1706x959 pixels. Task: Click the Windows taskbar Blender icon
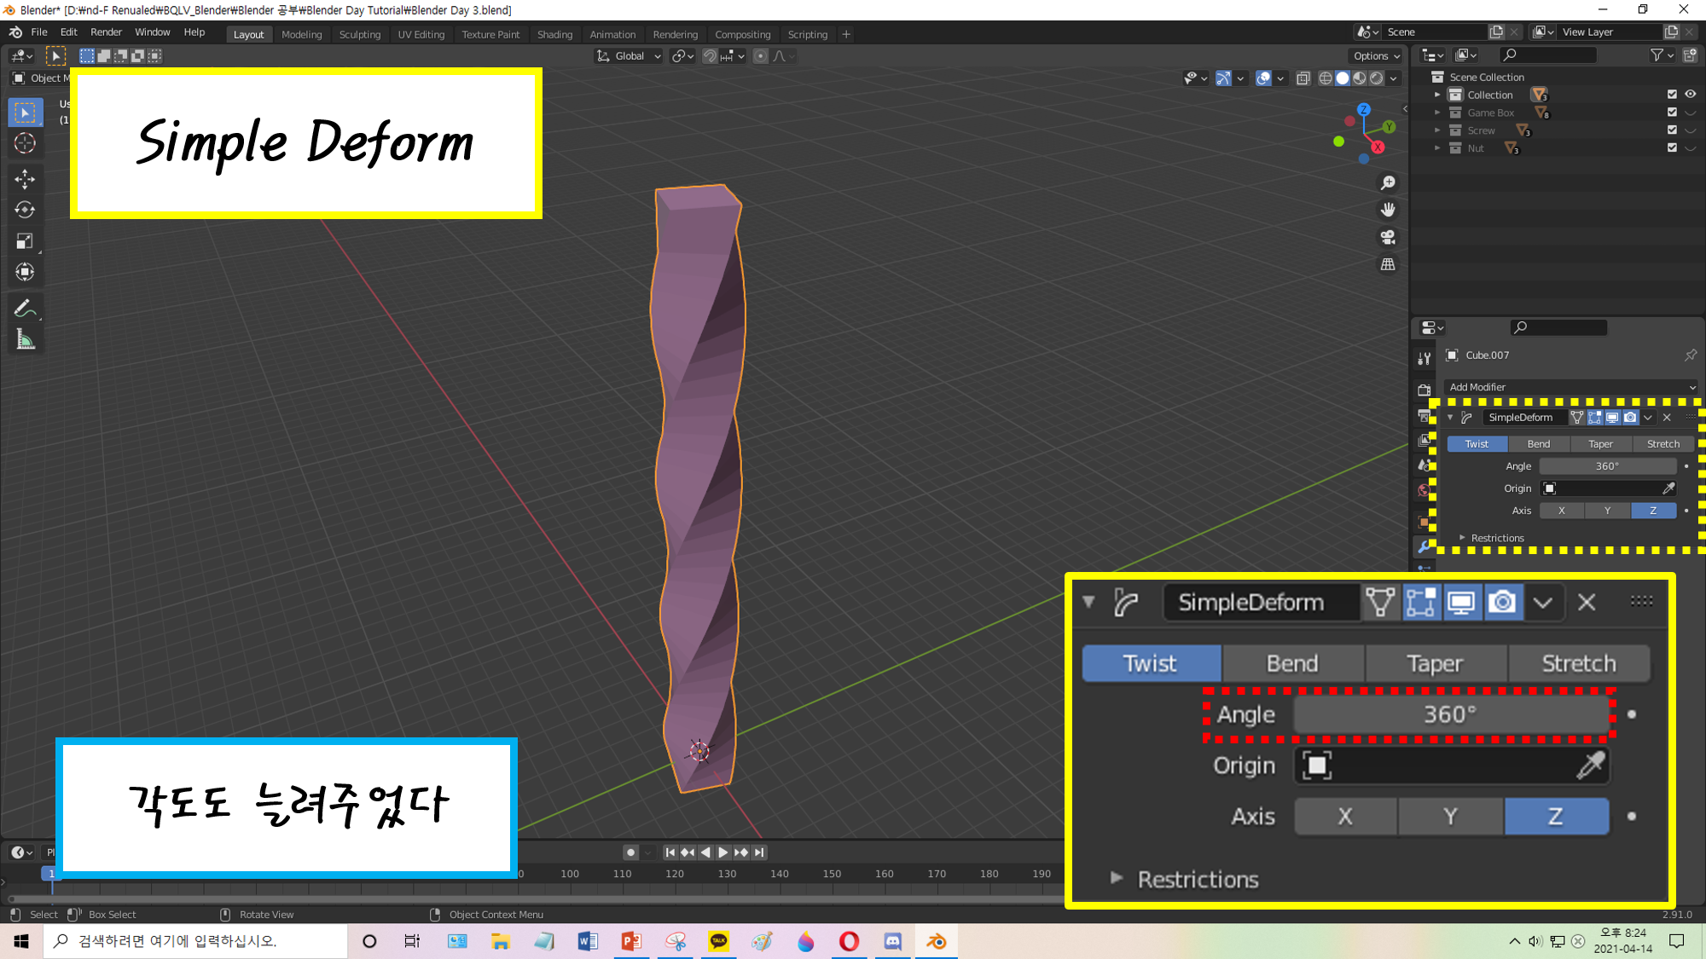[x=936, y=941]
